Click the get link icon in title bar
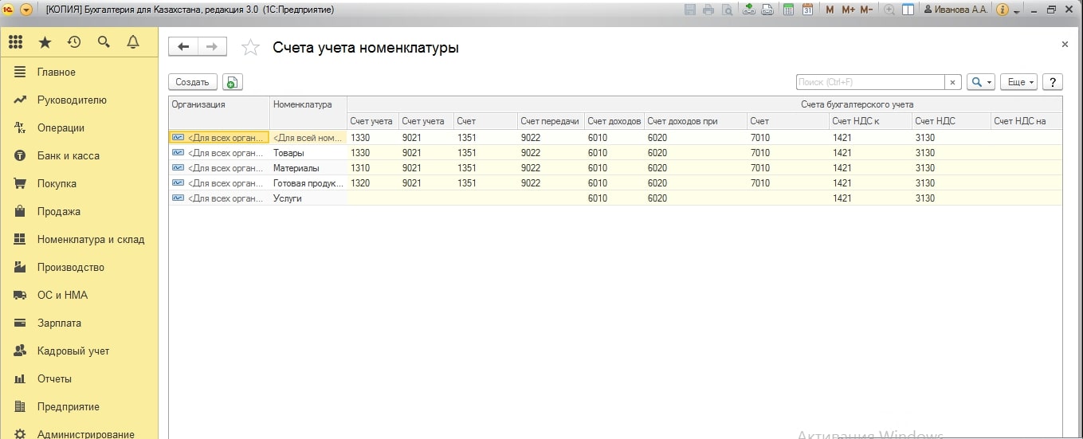The width and height of the screenshot is (1083, 439). click(748, 10)
